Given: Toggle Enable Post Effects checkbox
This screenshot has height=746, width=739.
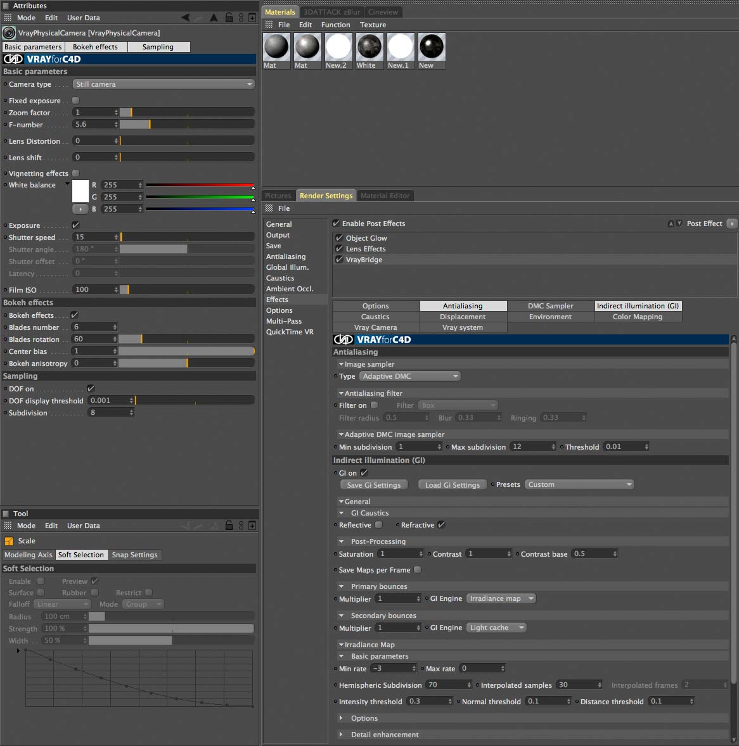Looking at the screenshot, I should pyautogui.click(x=336, y=224).
